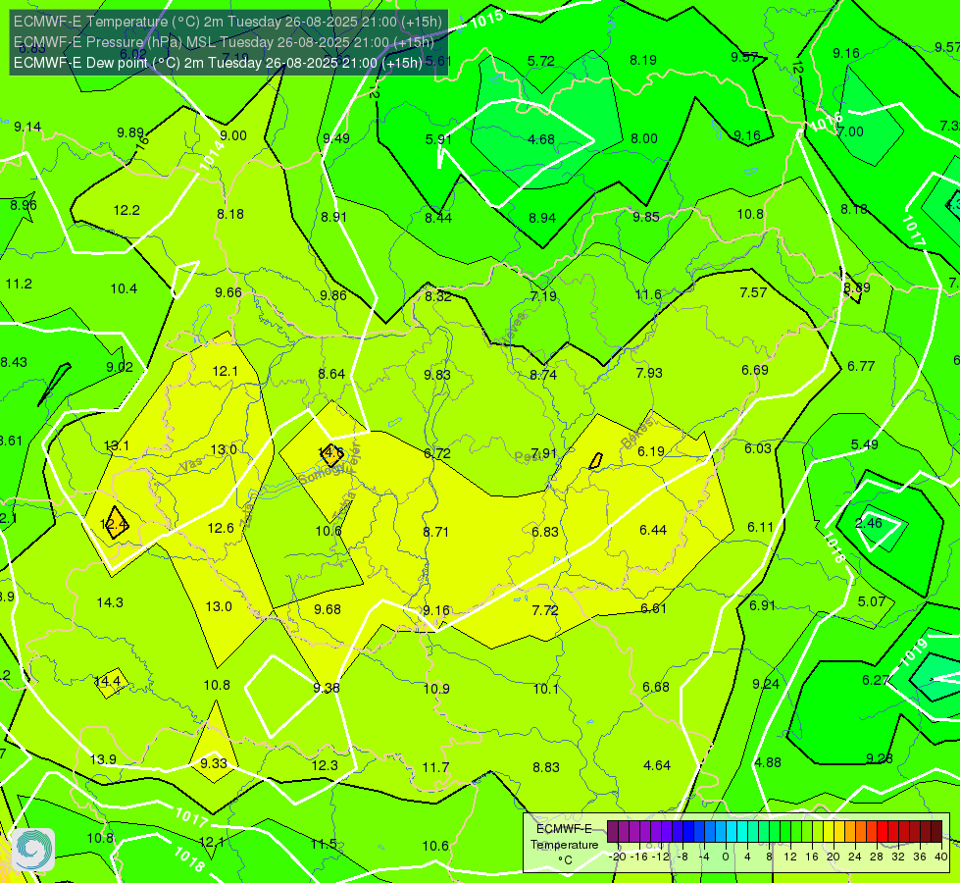Viewport: 960px width, 883px height.
Task: Pick the red legend swatch above 32
Action: 893,832
